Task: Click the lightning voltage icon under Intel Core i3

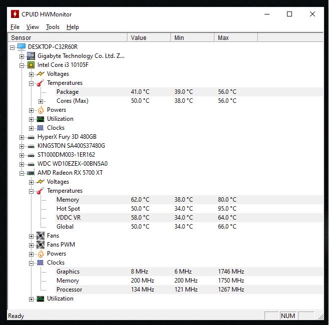Action: point(40,74)
